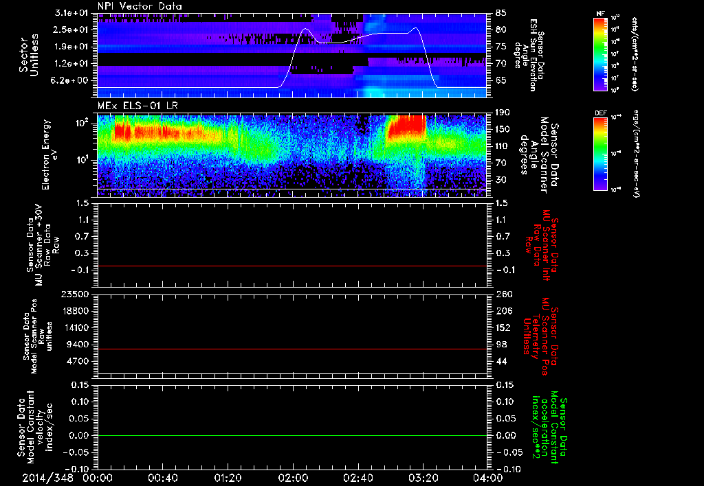The image size is (704, 486).
Task: Click the red "MU Scanner Pos Telemetry" label
Action: 541,336
